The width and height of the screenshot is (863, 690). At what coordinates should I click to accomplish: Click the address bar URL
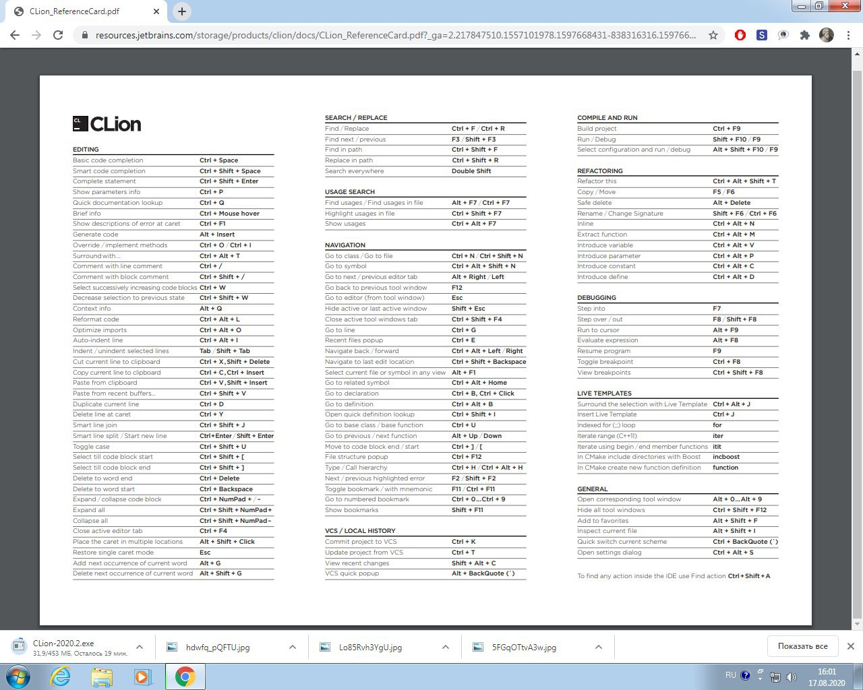tap(396, 35)
